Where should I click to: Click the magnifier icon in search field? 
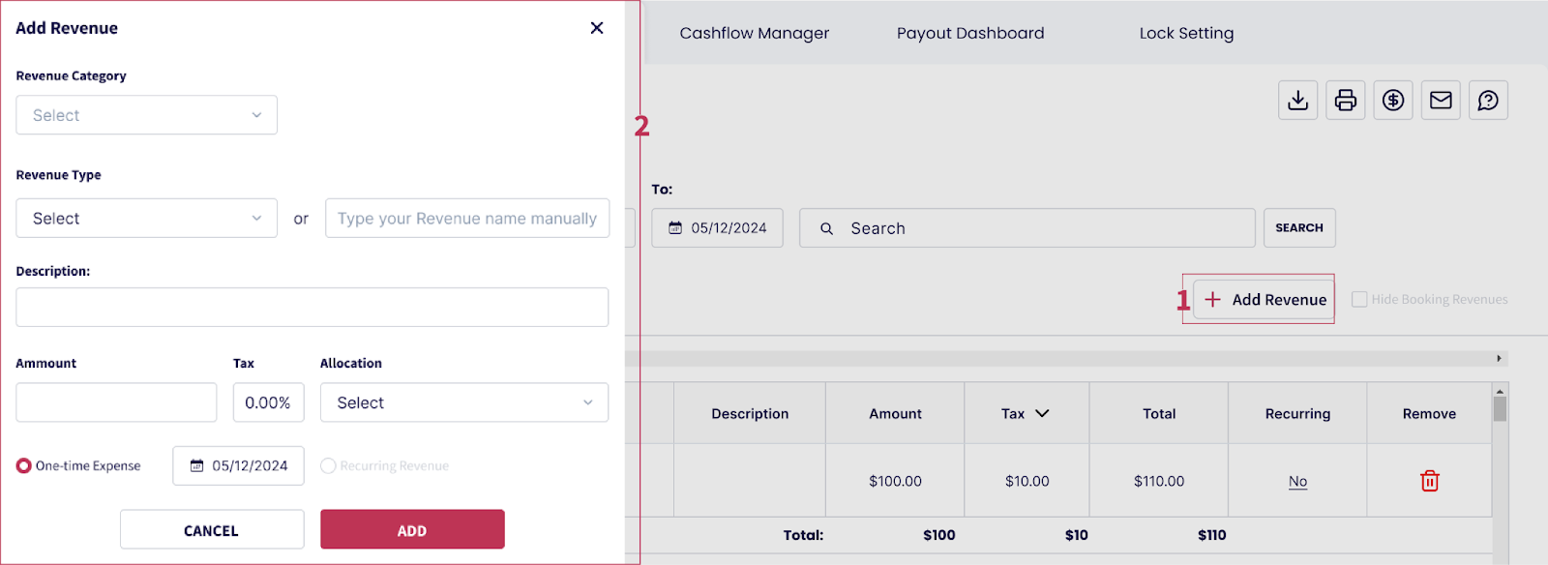click(826, 228)
